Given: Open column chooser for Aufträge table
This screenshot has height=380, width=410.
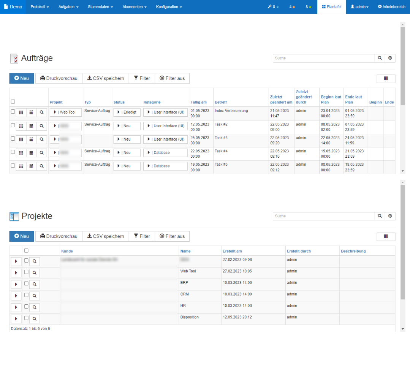Looking at the screenshot, I should click(386, 78).
